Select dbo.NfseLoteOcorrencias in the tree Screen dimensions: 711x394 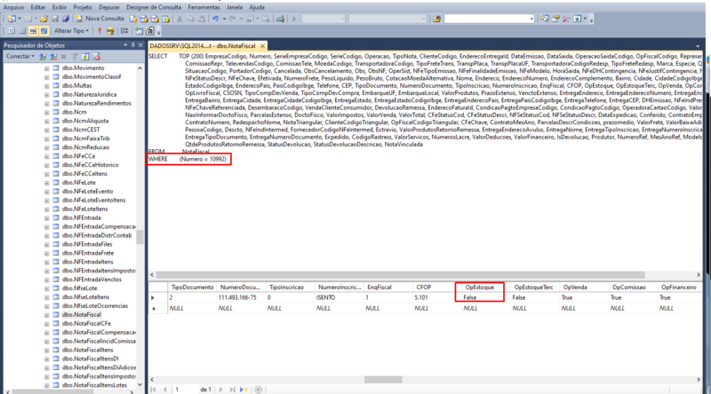tap(95, 305)
